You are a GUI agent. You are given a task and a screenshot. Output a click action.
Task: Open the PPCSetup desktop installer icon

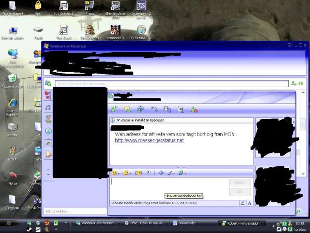click(141, 32)
